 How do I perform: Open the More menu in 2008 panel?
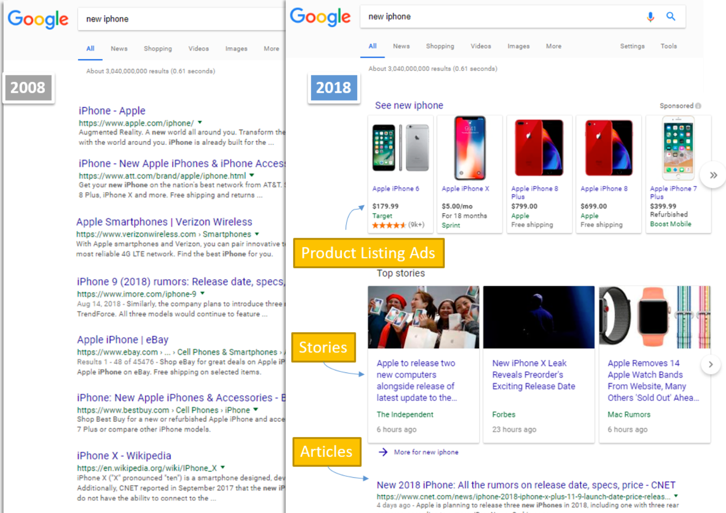tap(271, 49)
